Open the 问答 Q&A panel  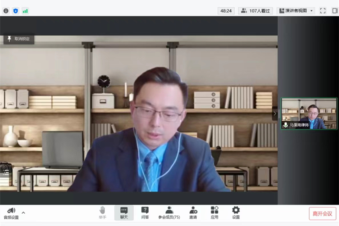(145, 213)
